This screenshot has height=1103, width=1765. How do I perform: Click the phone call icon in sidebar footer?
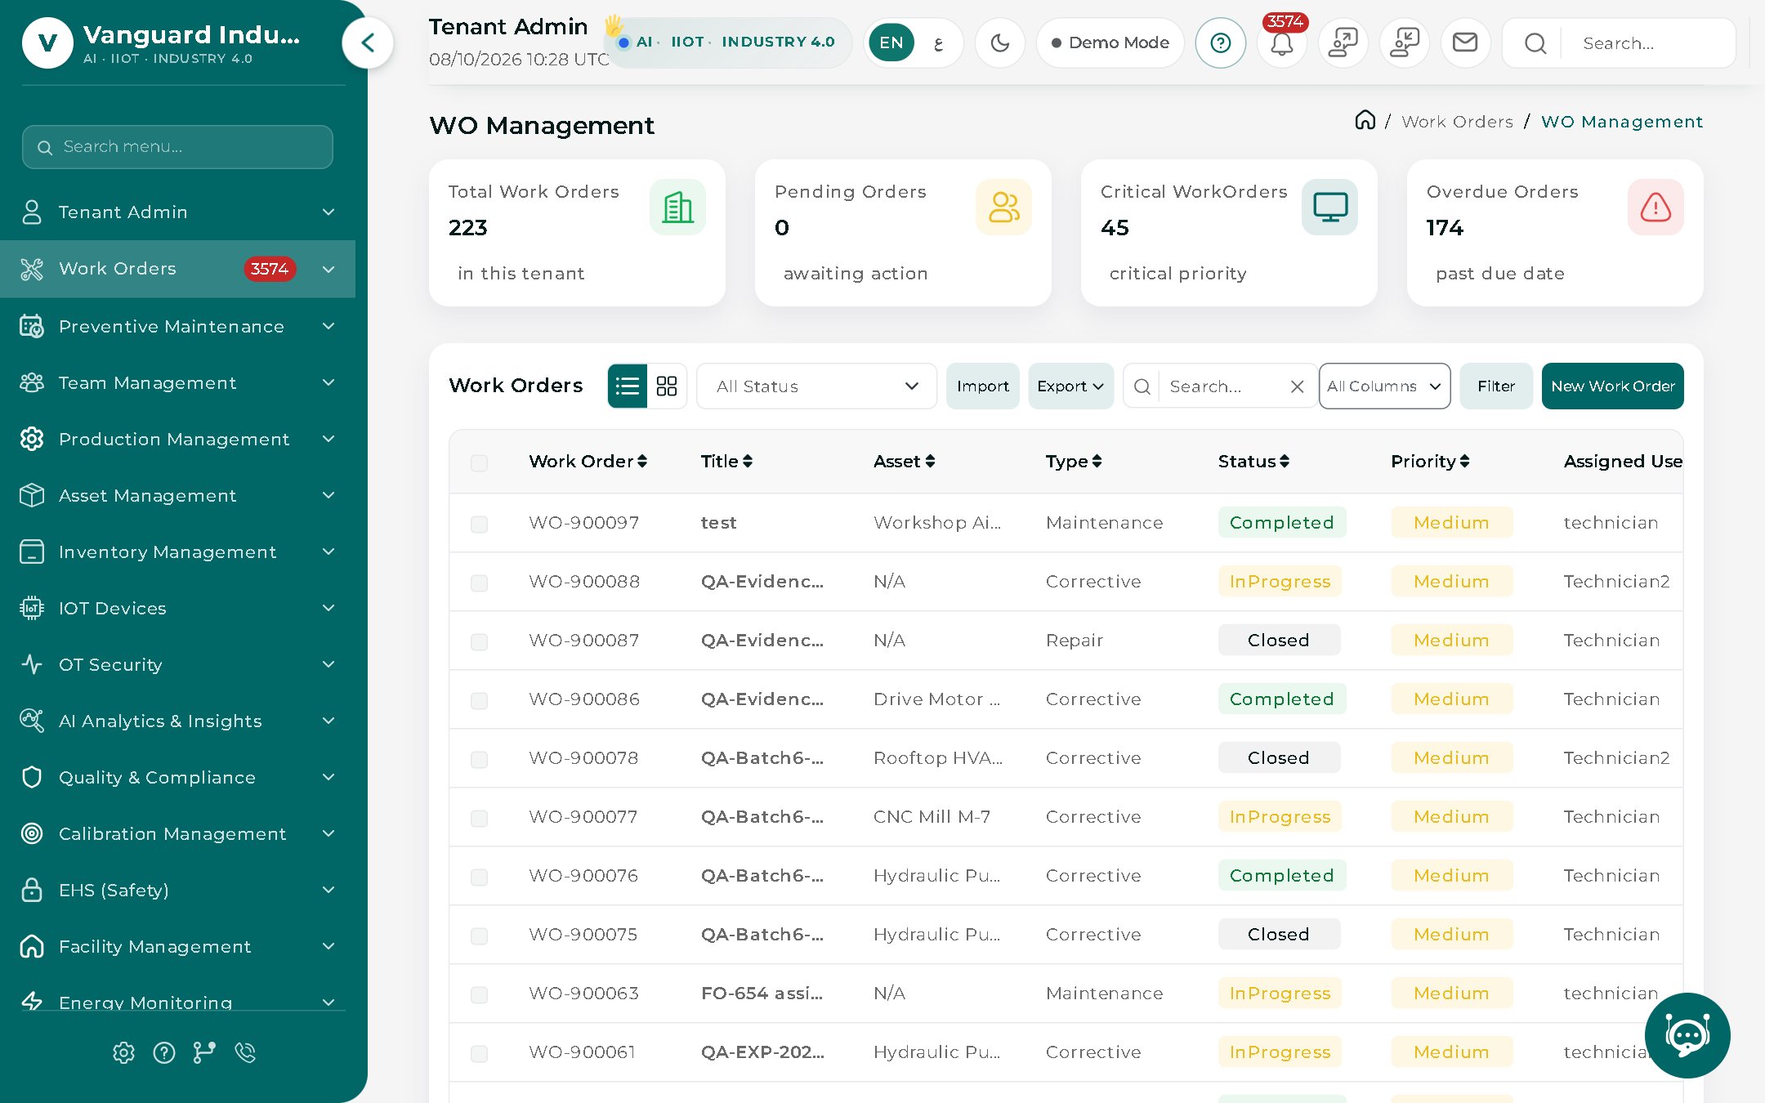click(x=245, y=1052)
